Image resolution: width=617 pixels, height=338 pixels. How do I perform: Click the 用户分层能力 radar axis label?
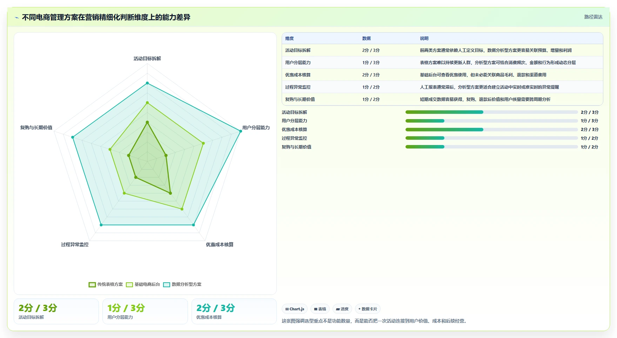(256, 127)
